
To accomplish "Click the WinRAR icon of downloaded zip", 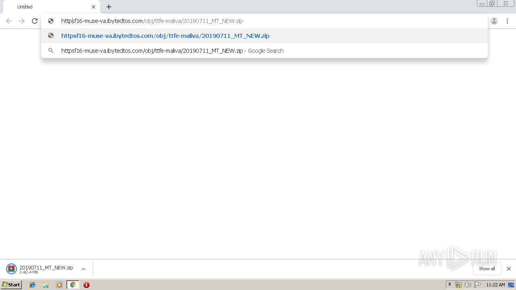I will (x=11, y=269).
